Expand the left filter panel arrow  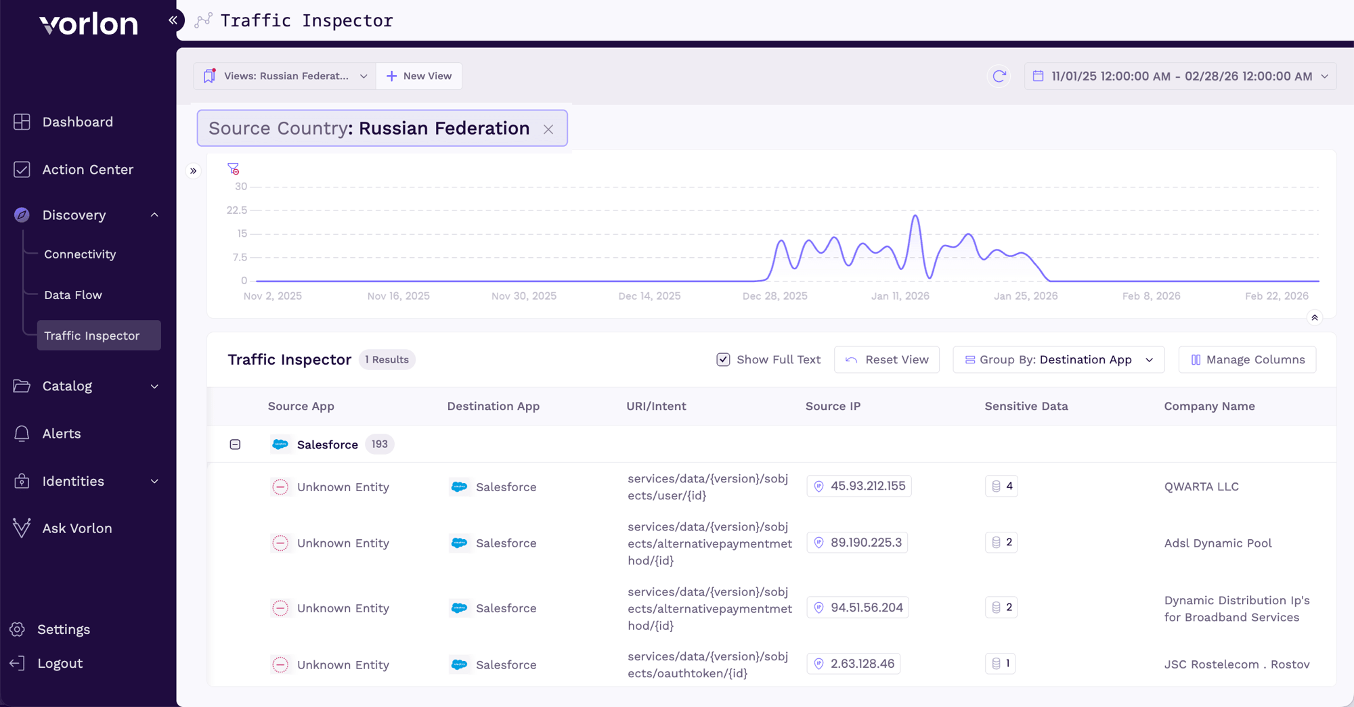pos(194,171)
